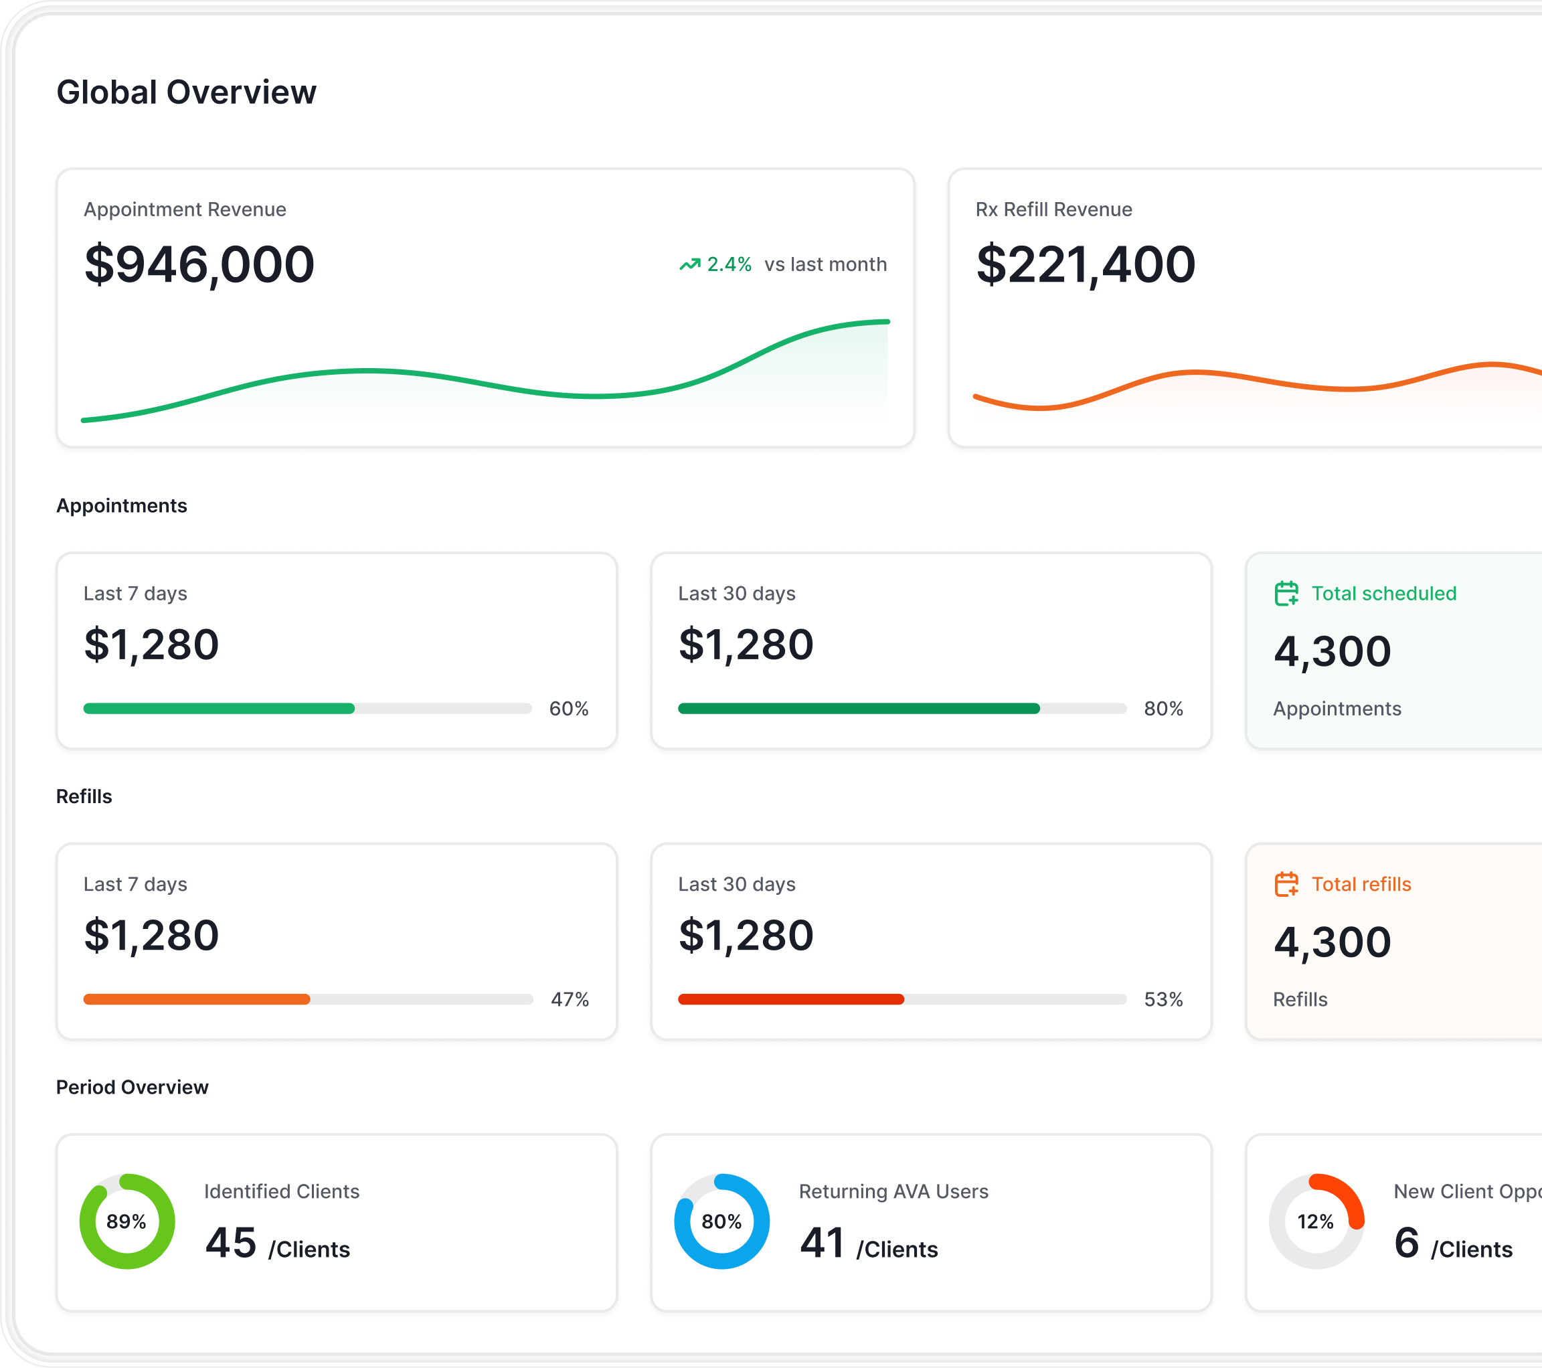1542x1368 pixels.
Task: Click the Appointments section heading
Action: (121, 505)
